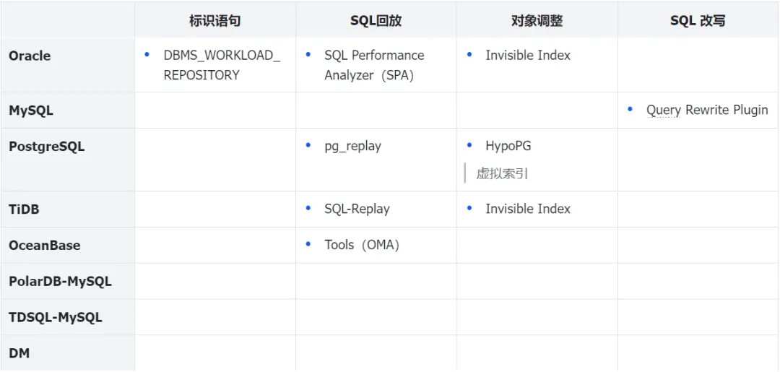Click the OceanBase row label
The height and width of the screenshot is (372, 780).
44,246
